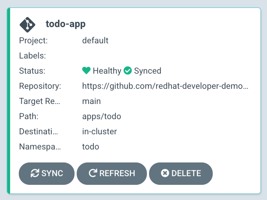Click the green checkmark Synced icon
This screenshot has width=267, height=200.
click(128, 70)
